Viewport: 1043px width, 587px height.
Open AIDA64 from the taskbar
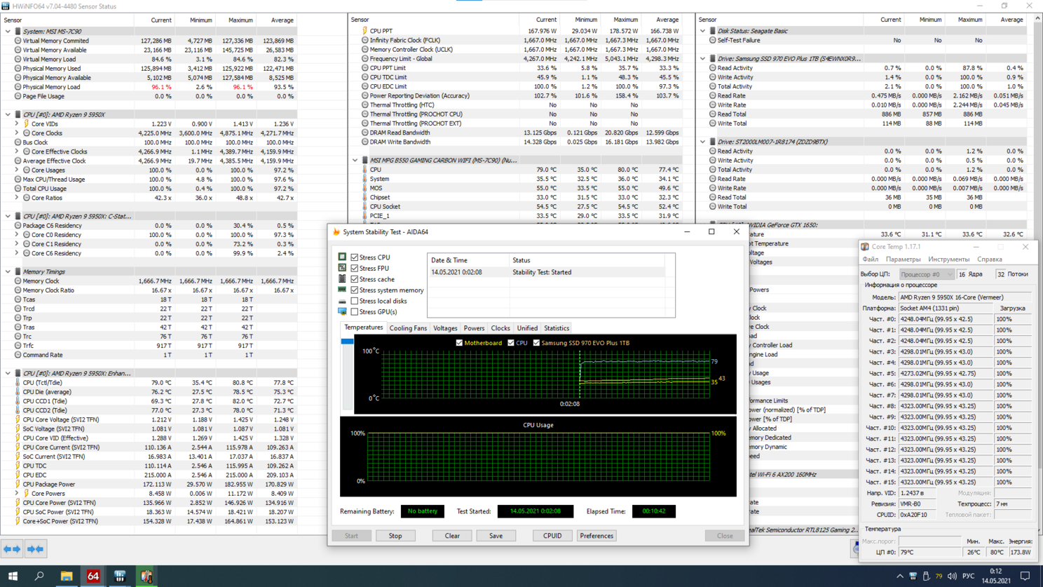tap(93, 576)
